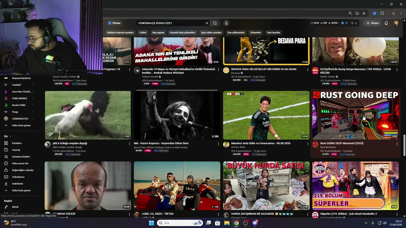
Task: Open options menu for Kazım Koyuncu mix
Action: [x=218, y=144]
